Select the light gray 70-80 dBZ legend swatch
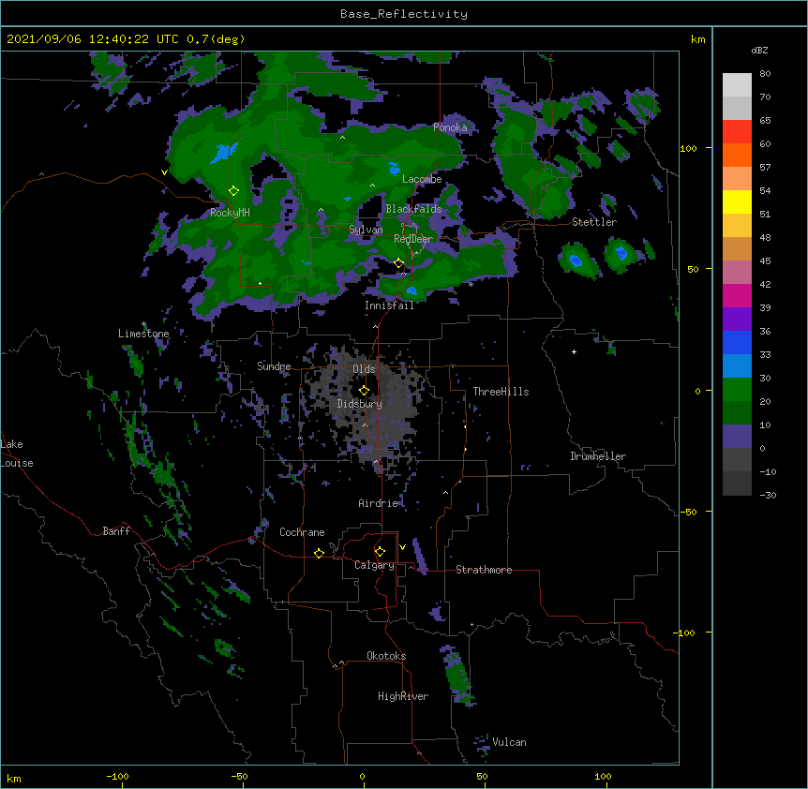 (737, 85)
